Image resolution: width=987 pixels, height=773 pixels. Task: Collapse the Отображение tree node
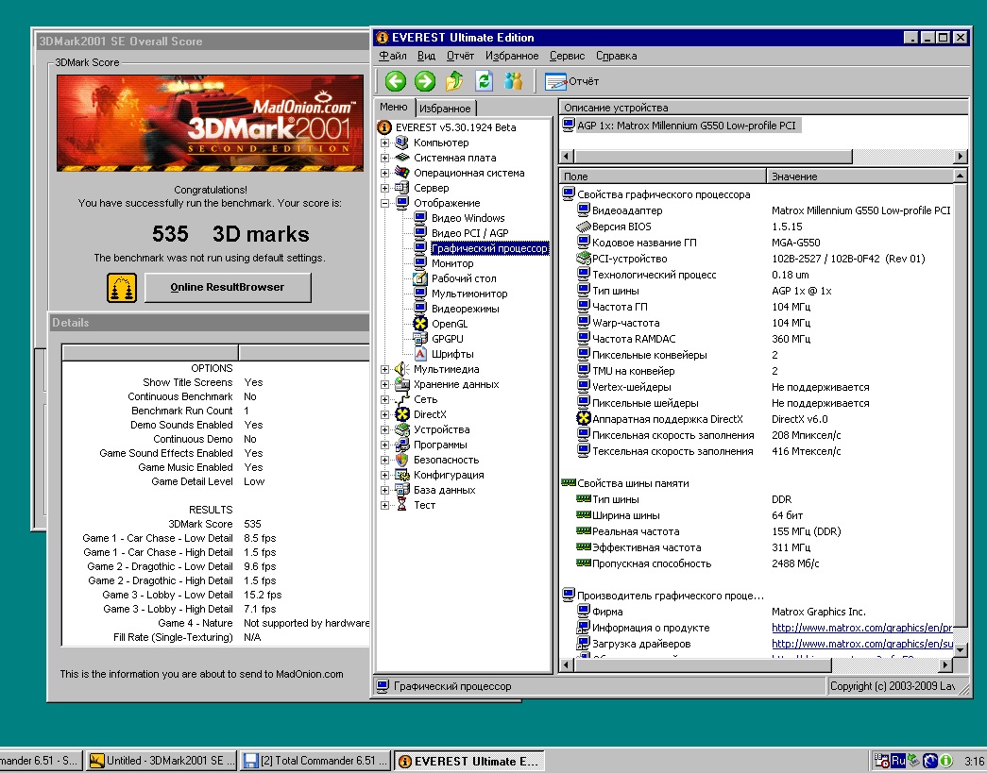point(385,203)
